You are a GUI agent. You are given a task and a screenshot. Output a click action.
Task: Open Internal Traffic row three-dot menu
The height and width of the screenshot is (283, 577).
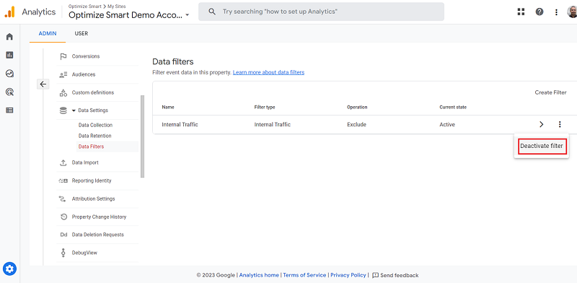click(x=560, y=125)
